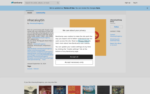
Task: Open the green floral recommended album thumbnail
Action: (118, 90)
